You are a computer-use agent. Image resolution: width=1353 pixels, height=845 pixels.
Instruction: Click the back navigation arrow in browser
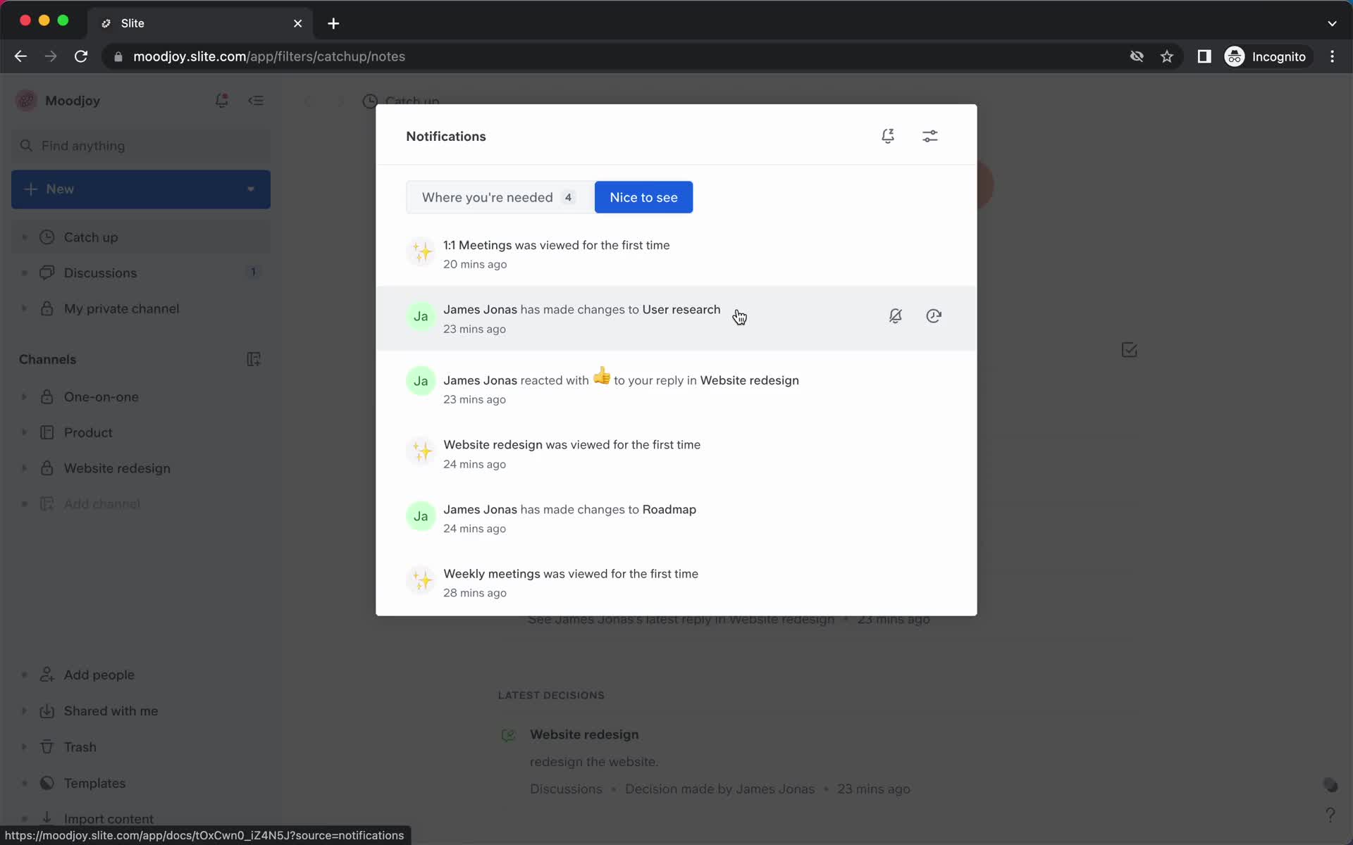[x=20, y=56]
